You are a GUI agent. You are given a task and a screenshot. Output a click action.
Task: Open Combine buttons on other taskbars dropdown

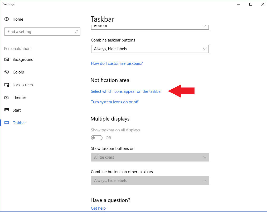click(x=150, y=181)
